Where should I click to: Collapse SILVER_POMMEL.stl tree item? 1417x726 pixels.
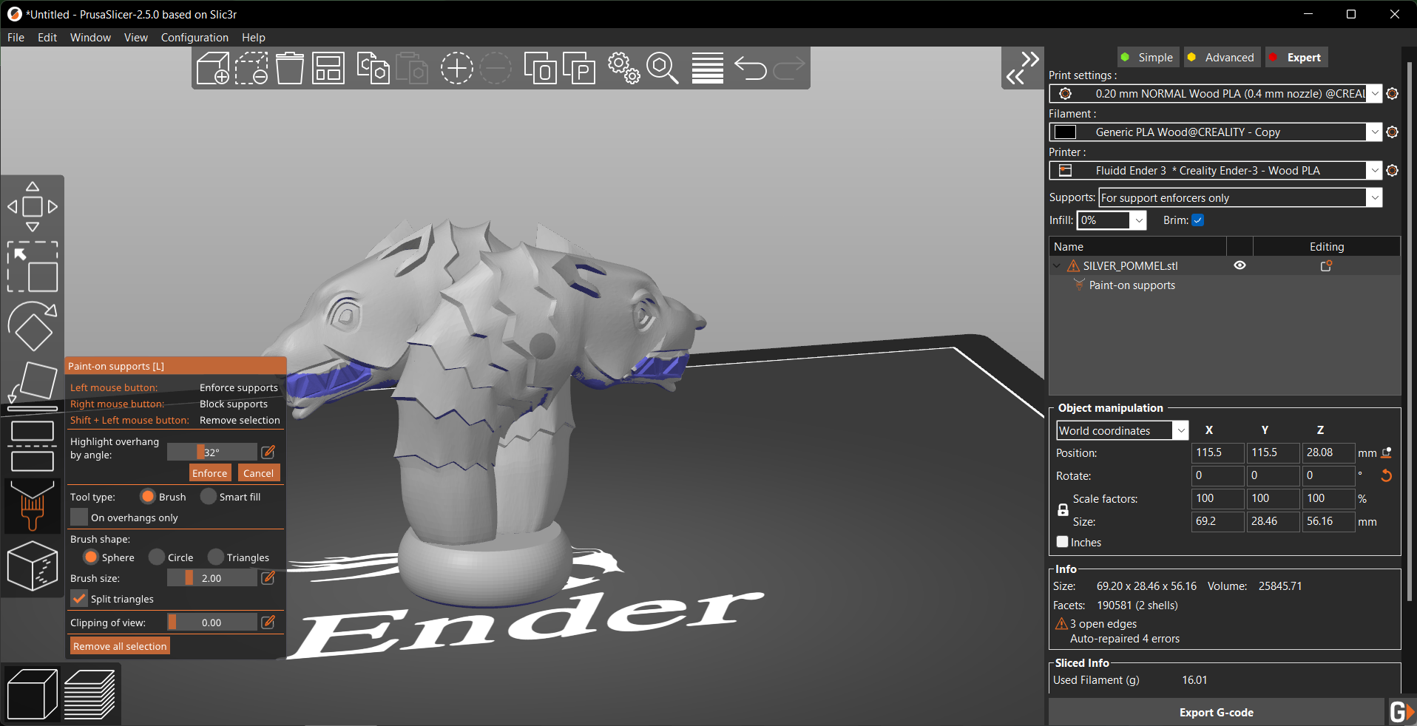(x=1057, y=265)
